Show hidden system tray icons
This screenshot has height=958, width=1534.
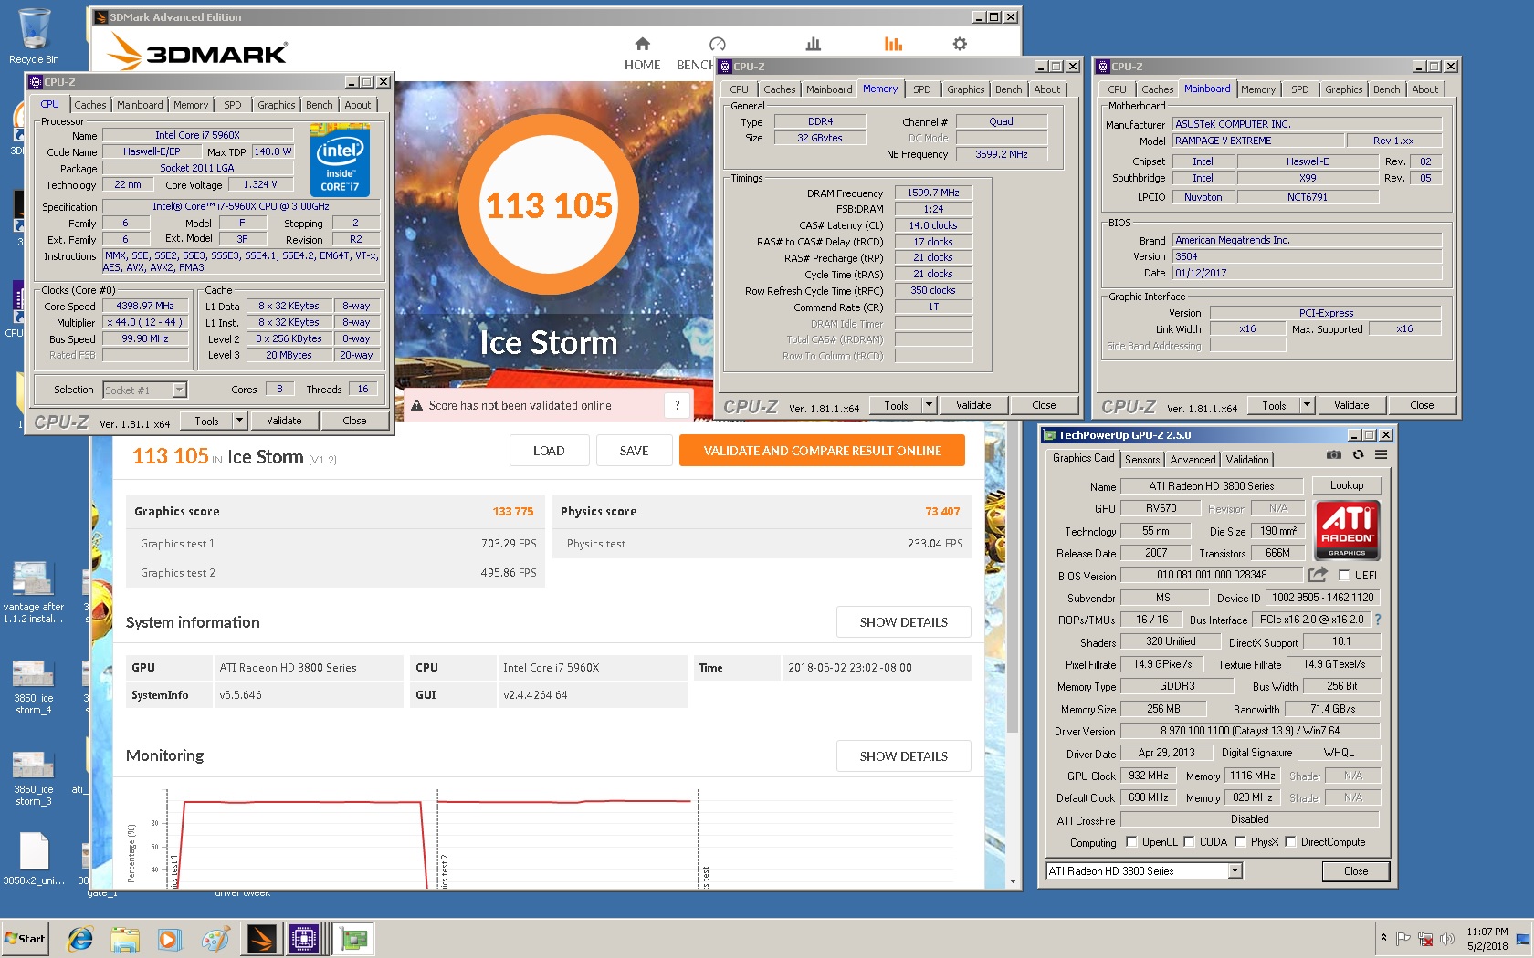(x=1383, y=937)
